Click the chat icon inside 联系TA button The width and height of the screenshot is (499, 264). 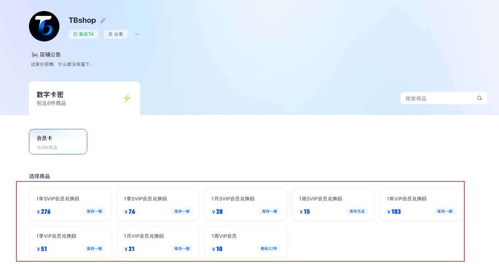(x=75, y=34)
